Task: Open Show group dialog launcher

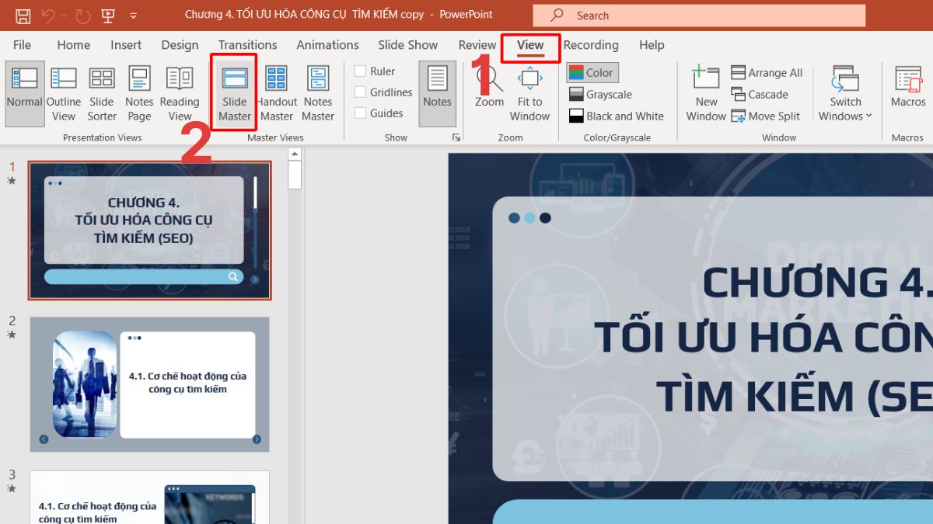Action: pos(456,137)
